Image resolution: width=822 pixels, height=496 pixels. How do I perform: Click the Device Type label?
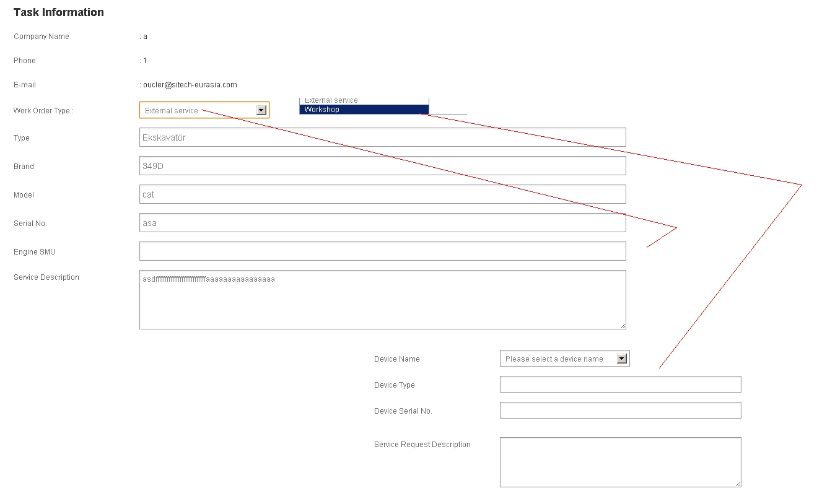tap(395, 385)
